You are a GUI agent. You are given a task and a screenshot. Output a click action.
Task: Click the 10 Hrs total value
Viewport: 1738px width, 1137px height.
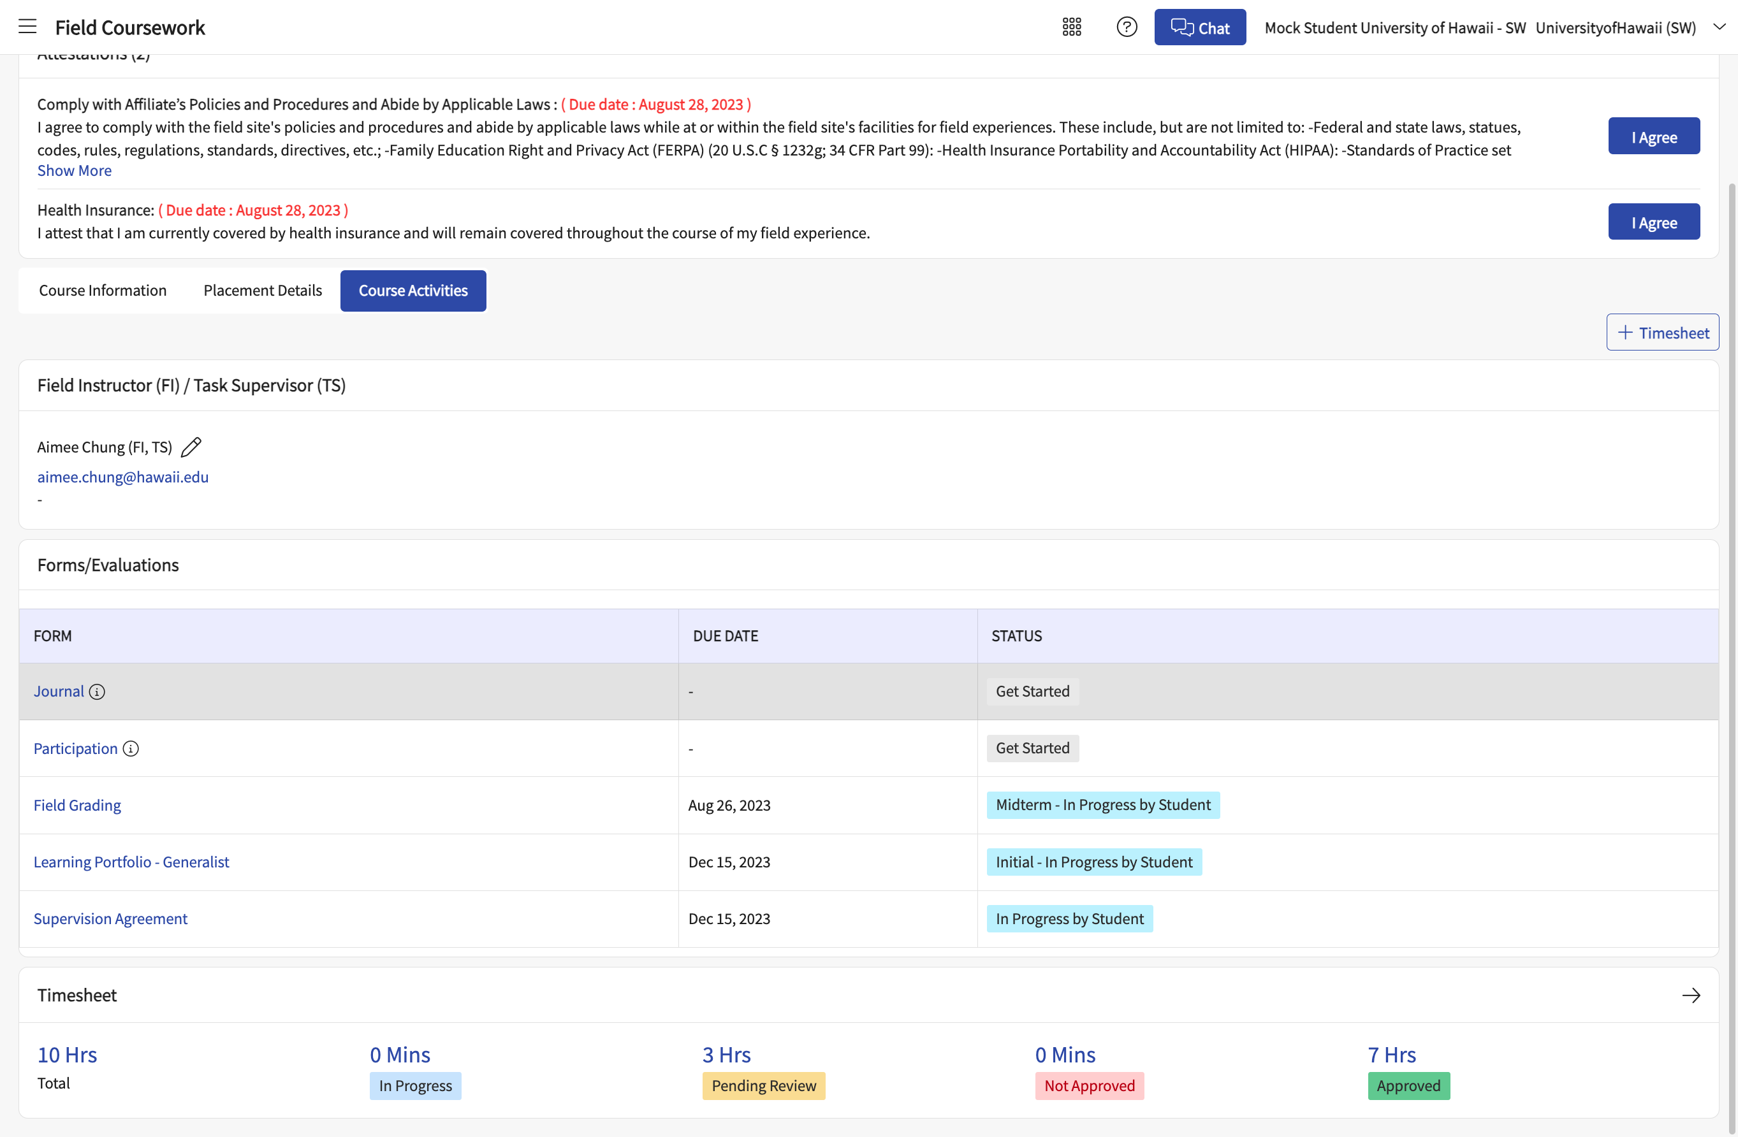point(67,1055)
